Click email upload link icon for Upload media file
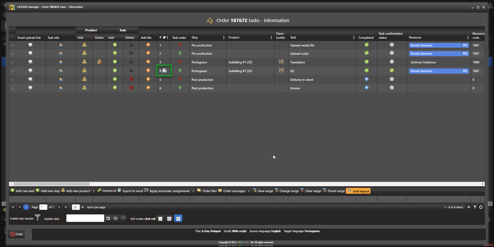Viewport: 494px width, 247px height. [30, 45]
